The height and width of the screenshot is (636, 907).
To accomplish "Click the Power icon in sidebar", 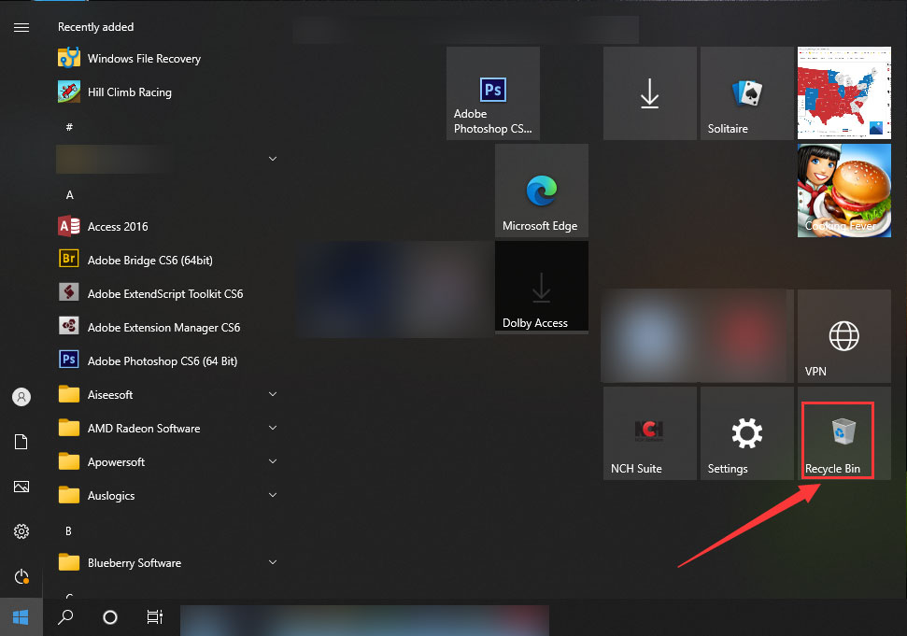I will click(x=21, y=576).
